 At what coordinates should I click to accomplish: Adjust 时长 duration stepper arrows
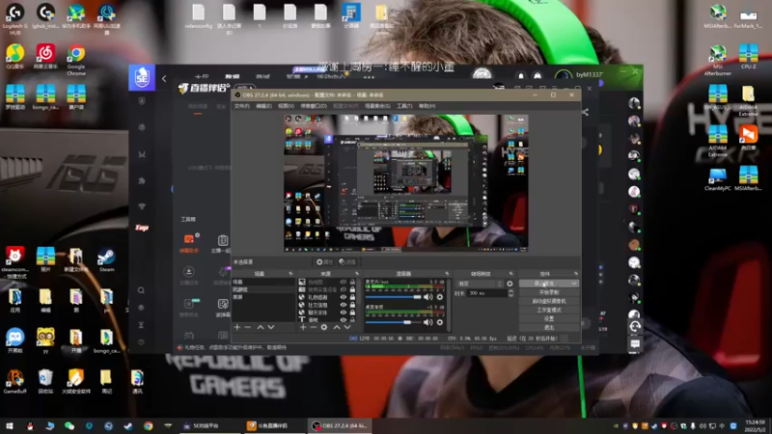point(510,293)
